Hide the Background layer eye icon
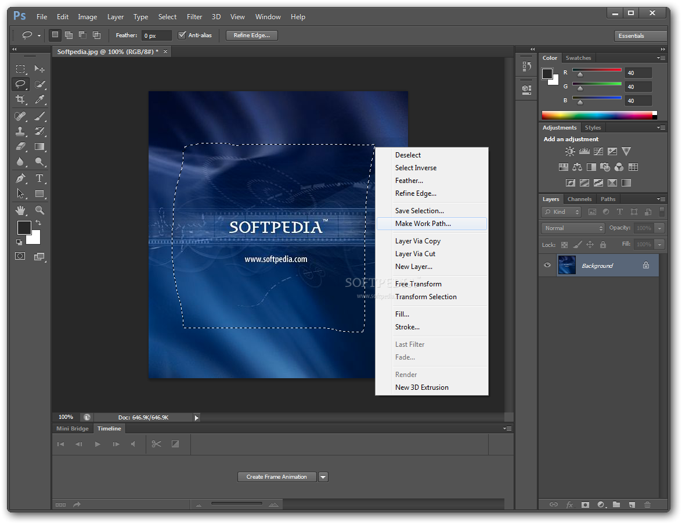The image size is (682, 524). [547, 265]
